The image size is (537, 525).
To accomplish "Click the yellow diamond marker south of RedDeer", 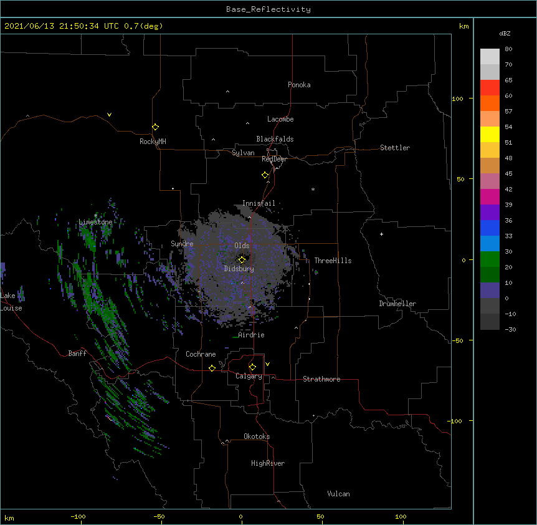I will [265, 175].
